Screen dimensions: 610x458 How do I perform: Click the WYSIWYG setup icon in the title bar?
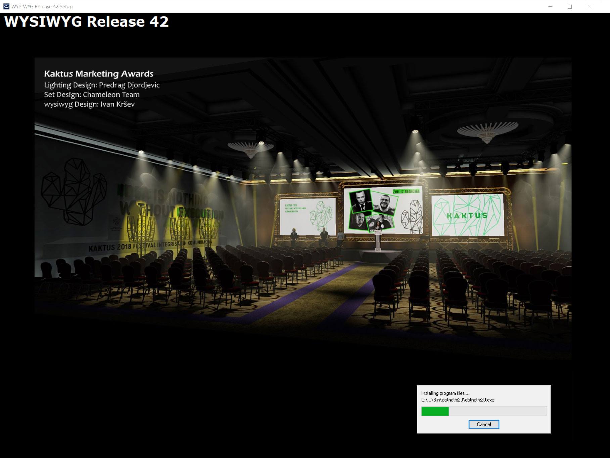(x=6, y=6)
